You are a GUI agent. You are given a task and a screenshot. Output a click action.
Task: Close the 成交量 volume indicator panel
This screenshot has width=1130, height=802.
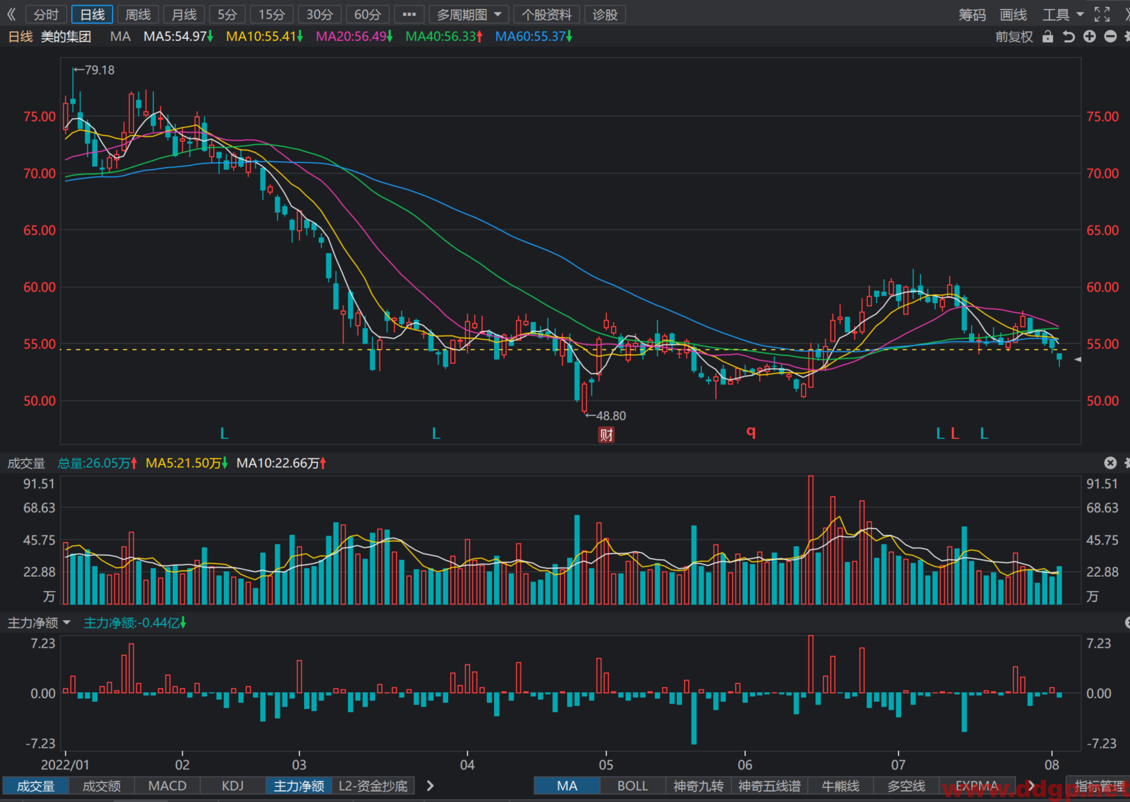1111,463
